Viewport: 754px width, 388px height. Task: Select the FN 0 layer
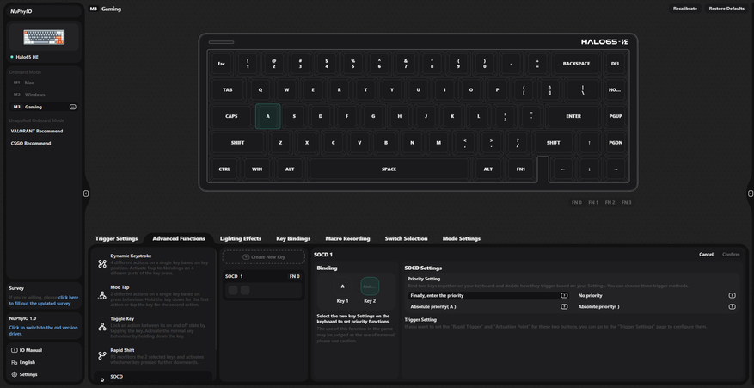[577, 203]
